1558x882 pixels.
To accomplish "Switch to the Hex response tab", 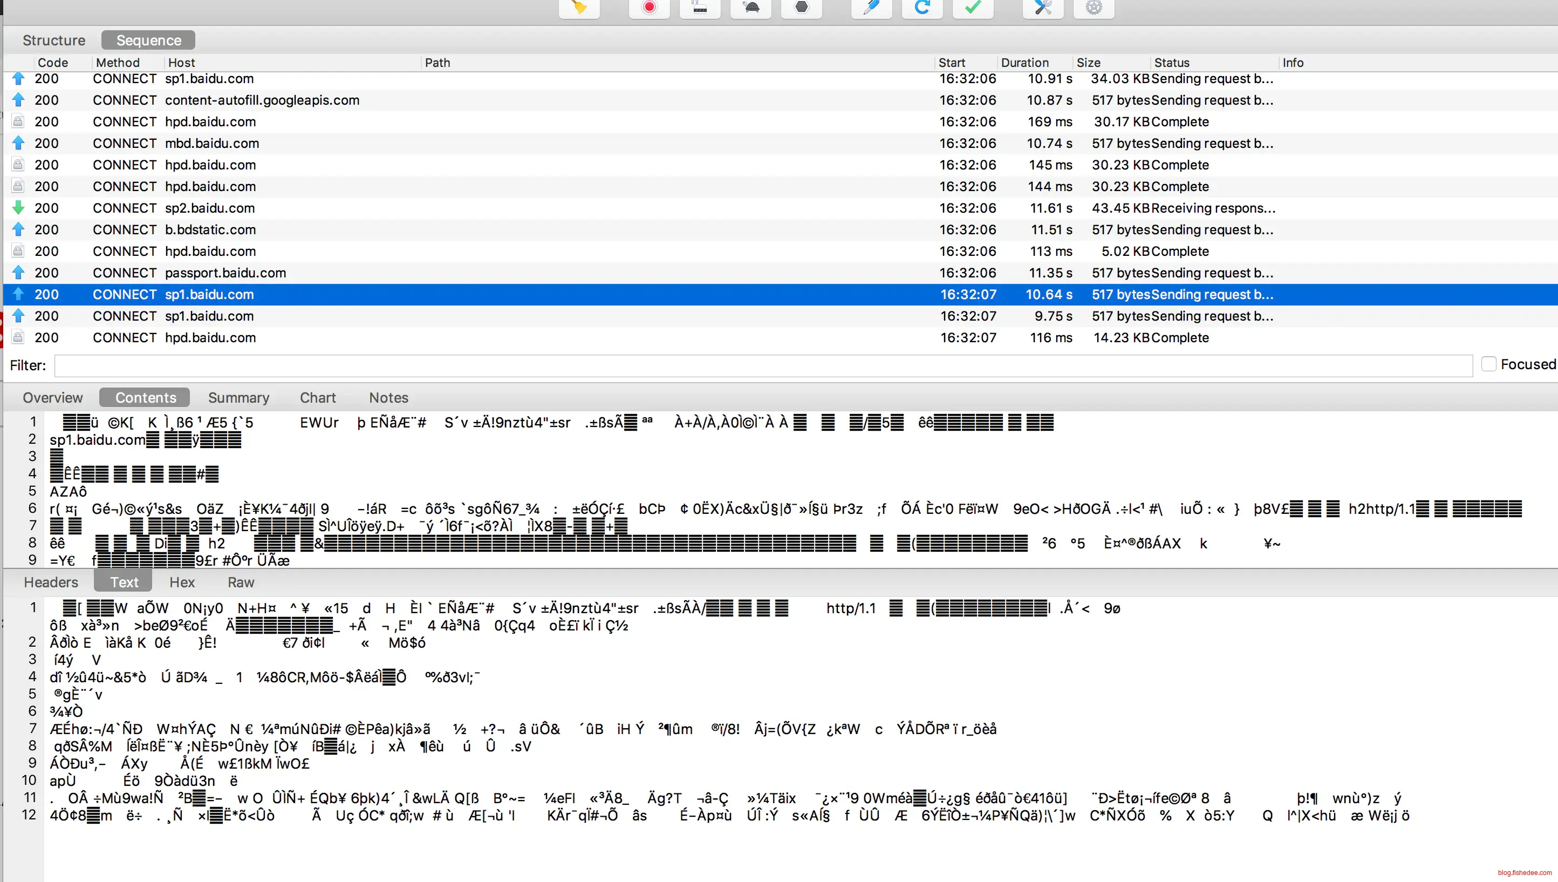I will click(182, 582).
